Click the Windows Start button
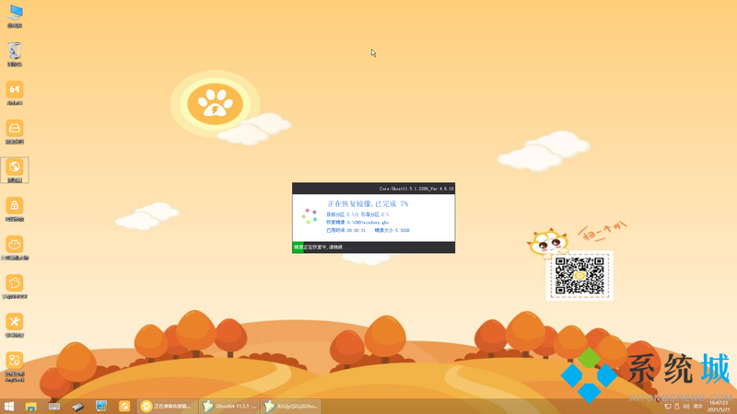737x414 pixels. point(9,406)
